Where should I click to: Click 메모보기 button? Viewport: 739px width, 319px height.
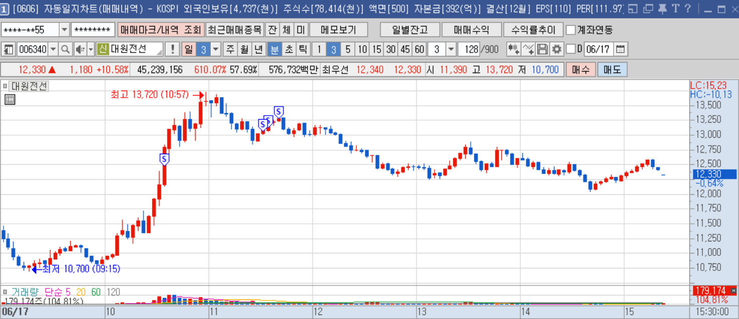338,30
